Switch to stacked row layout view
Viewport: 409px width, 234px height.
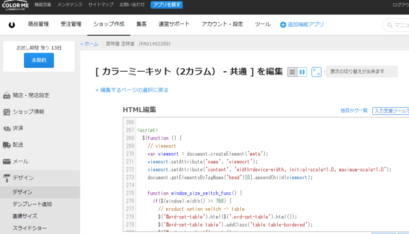(292, 72)
